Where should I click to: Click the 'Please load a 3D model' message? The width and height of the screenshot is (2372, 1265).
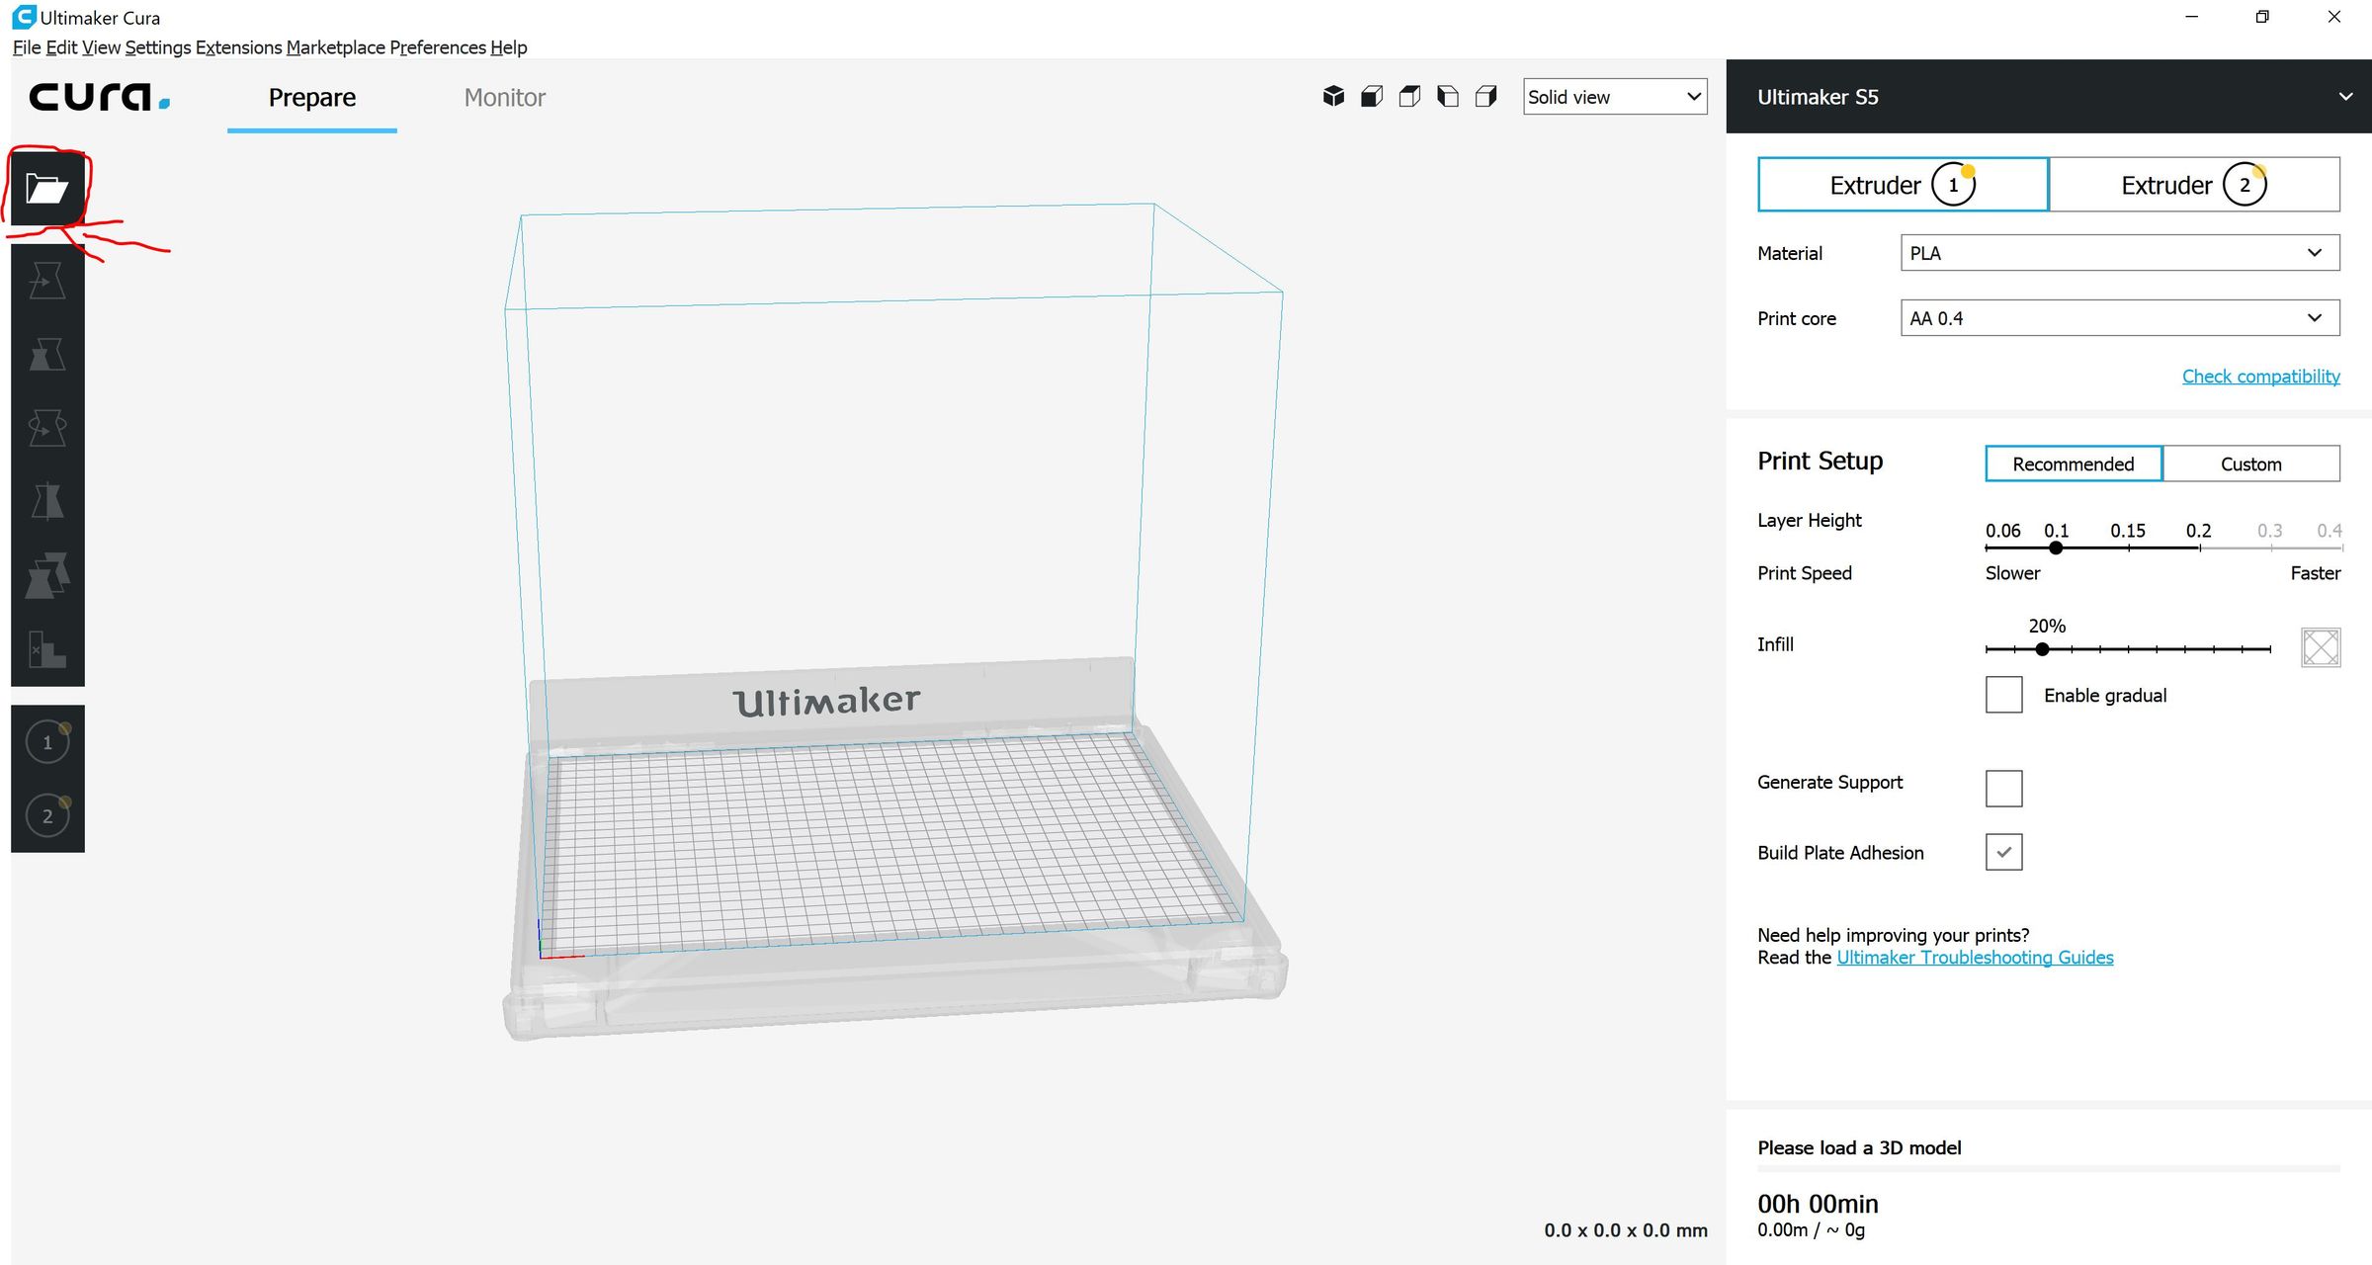point(1859,1147)
